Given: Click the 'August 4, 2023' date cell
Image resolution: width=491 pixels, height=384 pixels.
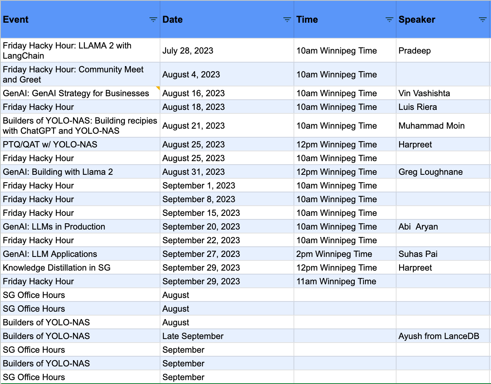Looking at the screenshot, I should pos(227,74).
